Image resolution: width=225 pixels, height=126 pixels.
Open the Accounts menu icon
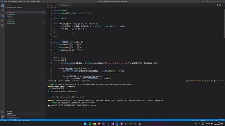click(2, 112)
